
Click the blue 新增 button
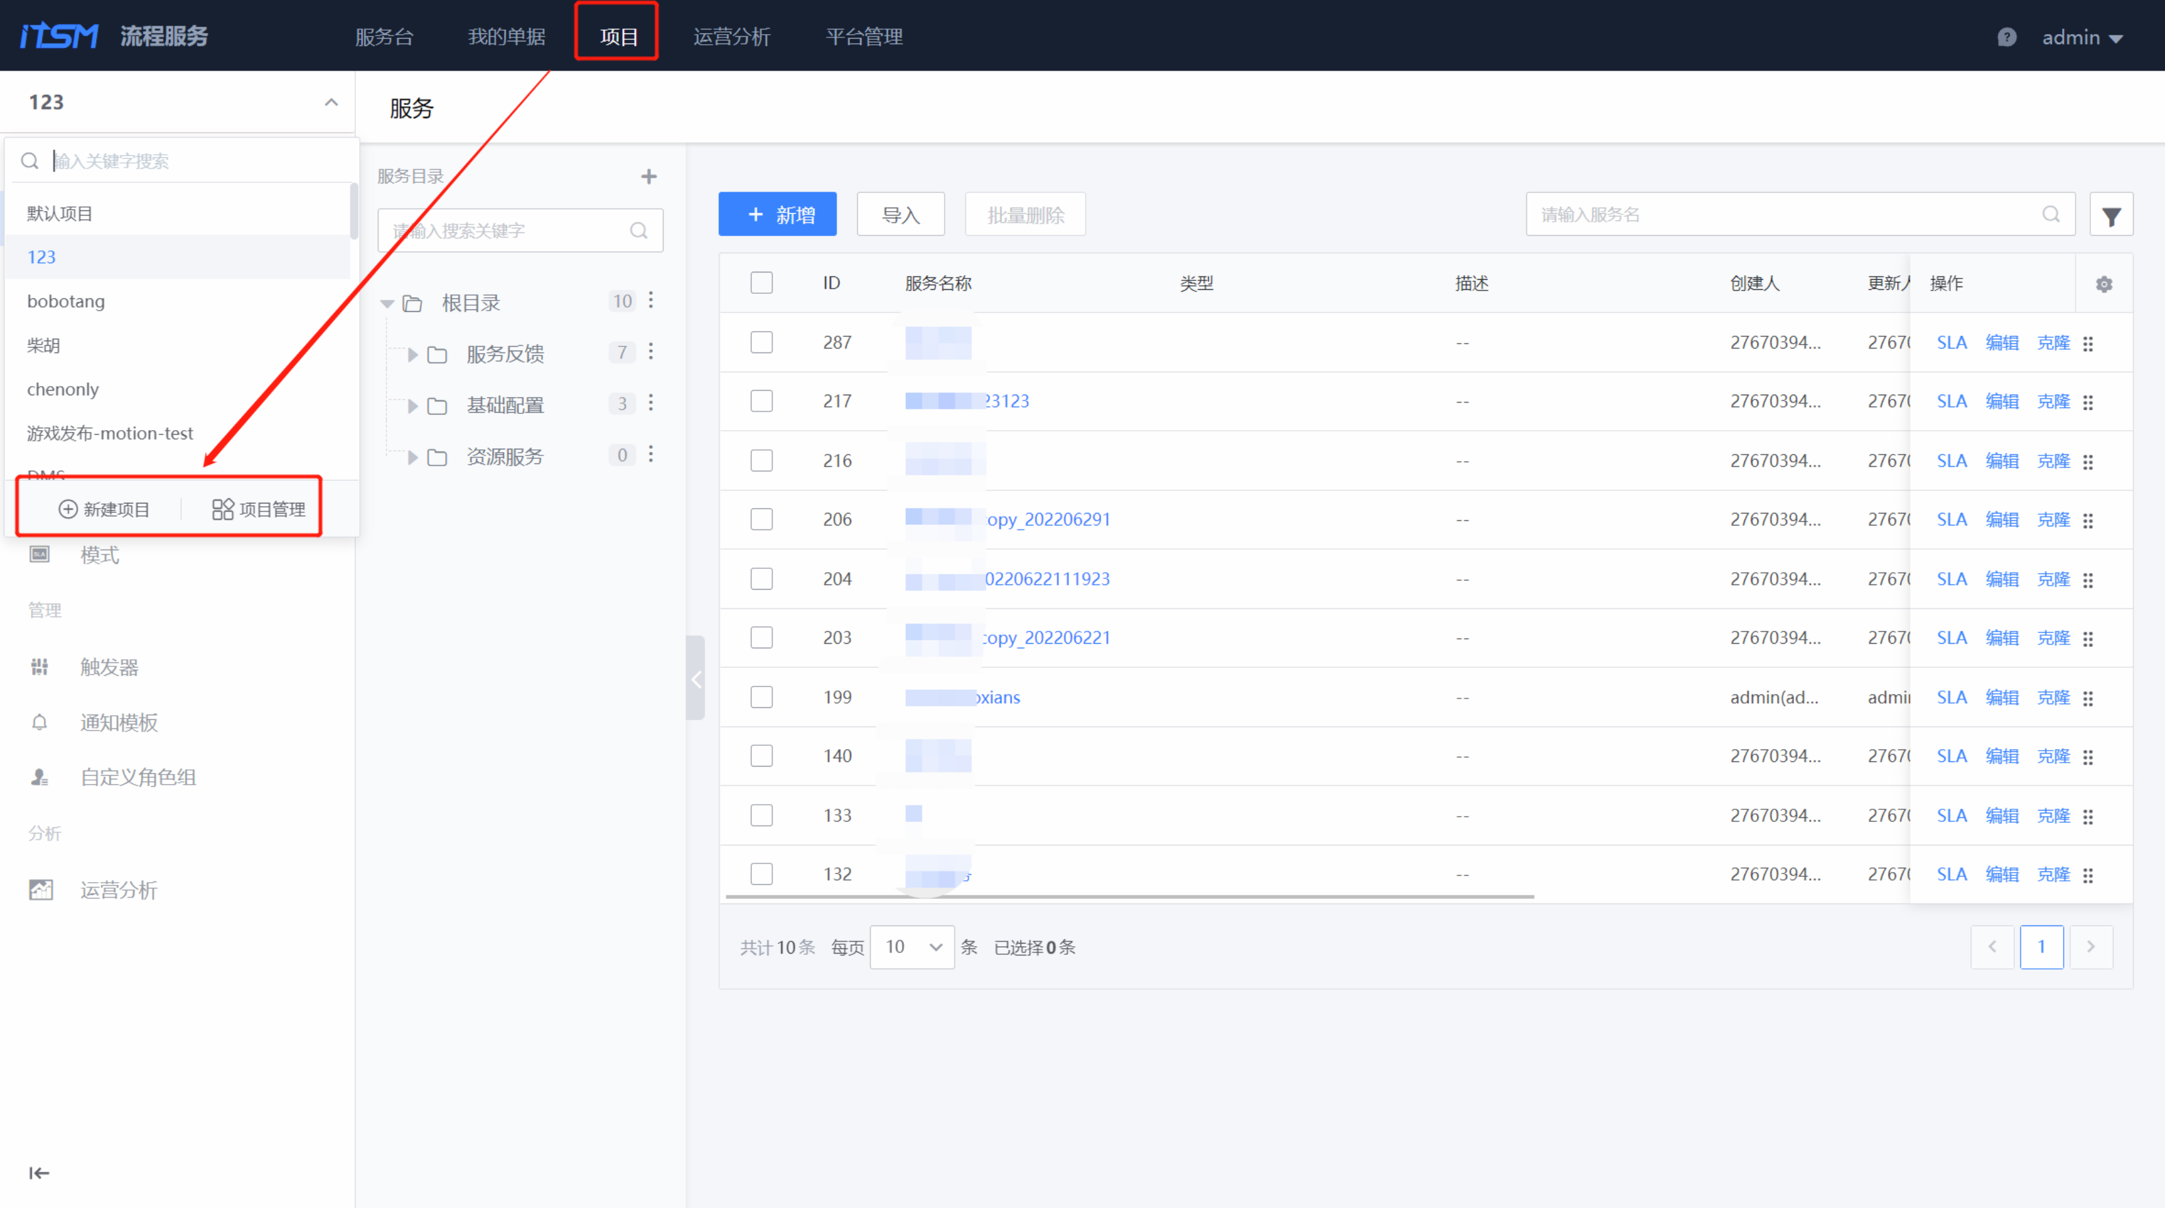click(776, 215)
